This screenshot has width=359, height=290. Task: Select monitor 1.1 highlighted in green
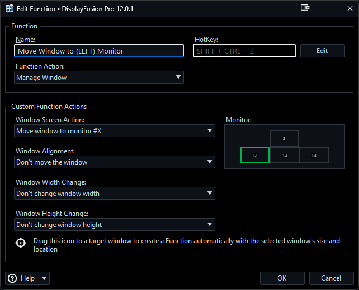coord(255,155)
